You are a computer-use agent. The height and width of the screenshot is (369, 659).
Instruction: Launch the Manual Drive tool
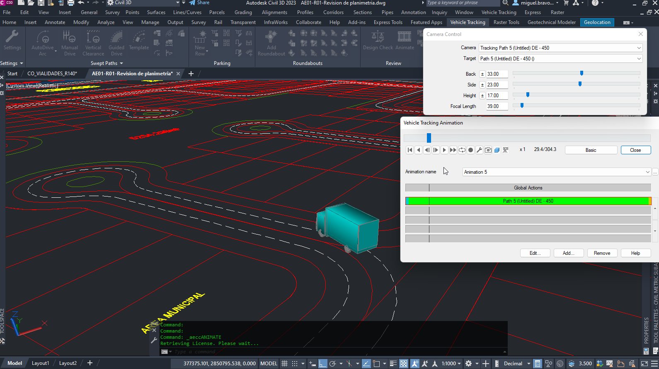70,43
